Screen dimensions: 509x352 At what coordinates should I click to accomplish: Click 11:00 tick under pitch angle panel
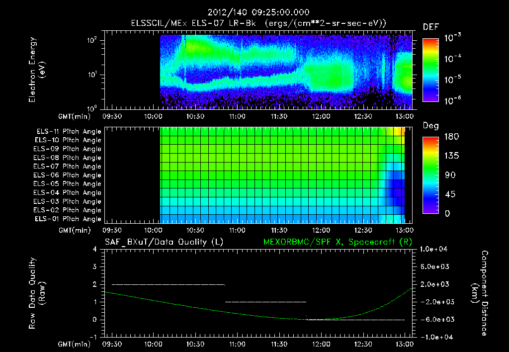[237, 230]
